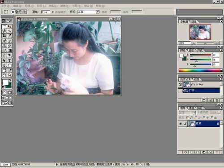This screenshot has width=224, height=168.
Task: Swap foreground and background colors in toolbox
Action: click(10, 80)
